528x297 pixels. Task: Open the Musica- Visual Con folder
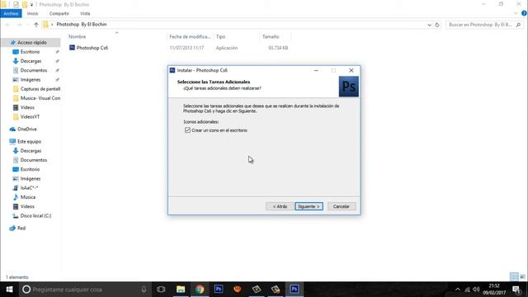tap(40, 98)
